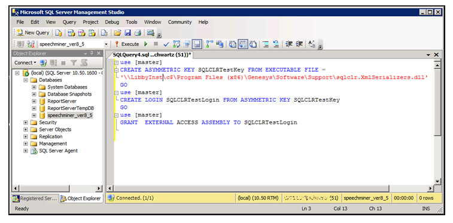453x223 pixels.
Task: Open the Tools menu
Action: coord(132,22)
